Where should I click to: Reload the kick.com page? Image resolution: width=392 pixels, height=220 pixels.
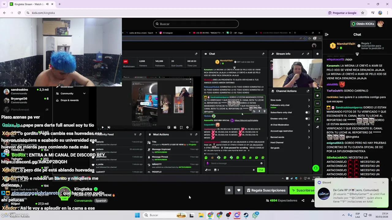(x=19, y=13)
